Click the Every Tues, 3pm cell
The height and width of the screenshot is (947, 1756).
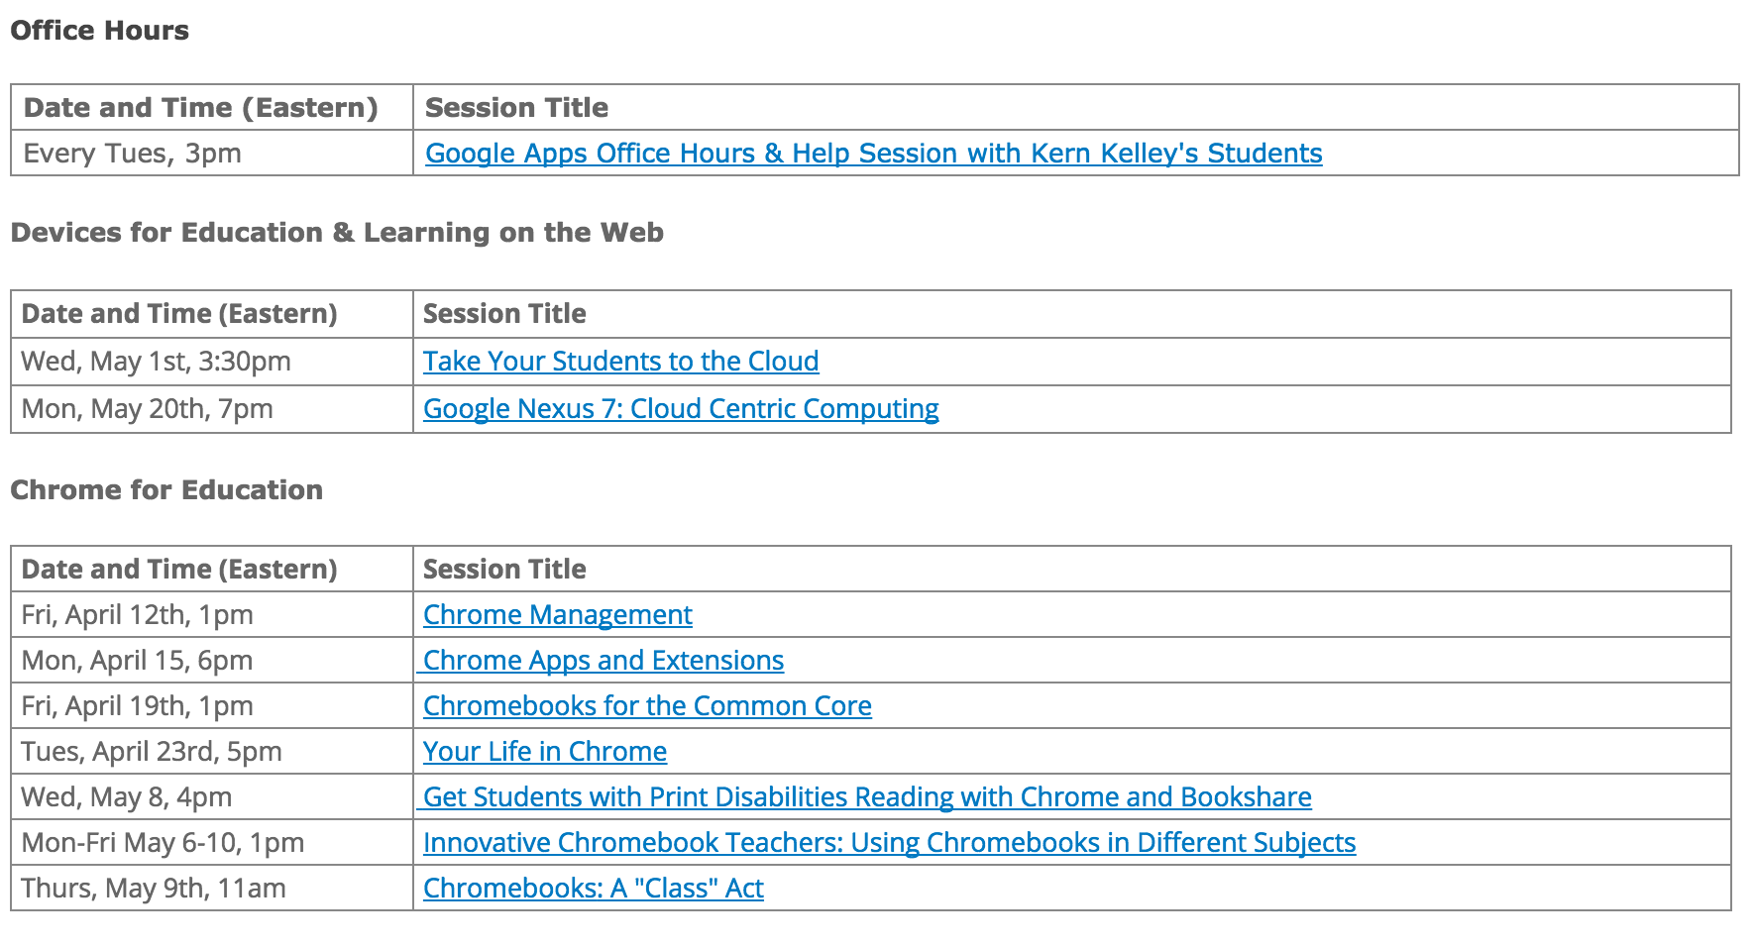212,154
